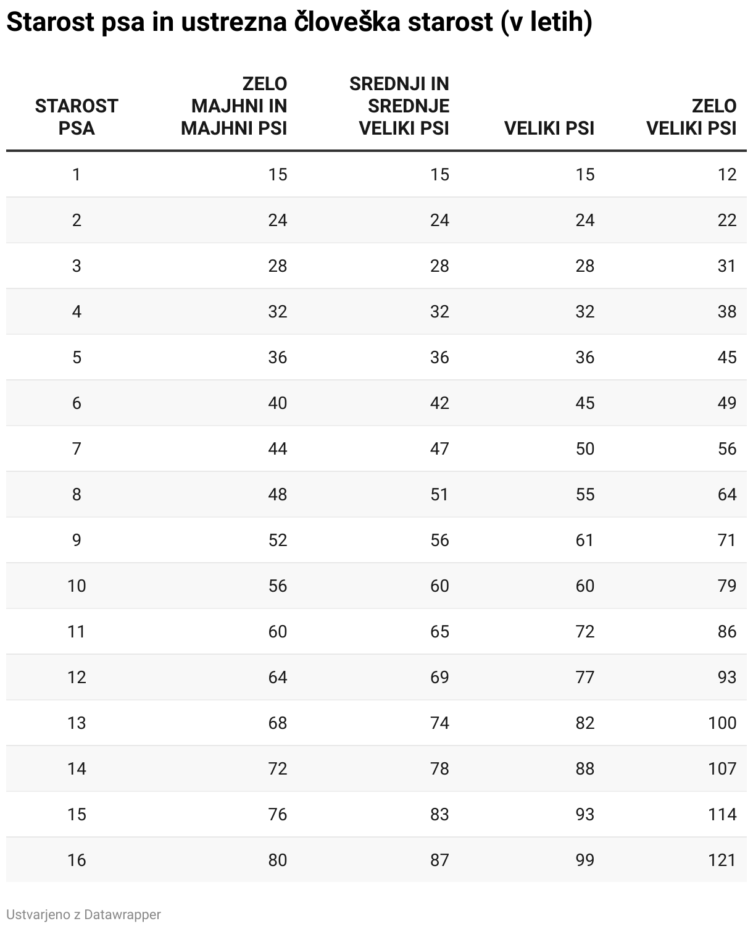Click value 61 in row 9

coord(585,540)
